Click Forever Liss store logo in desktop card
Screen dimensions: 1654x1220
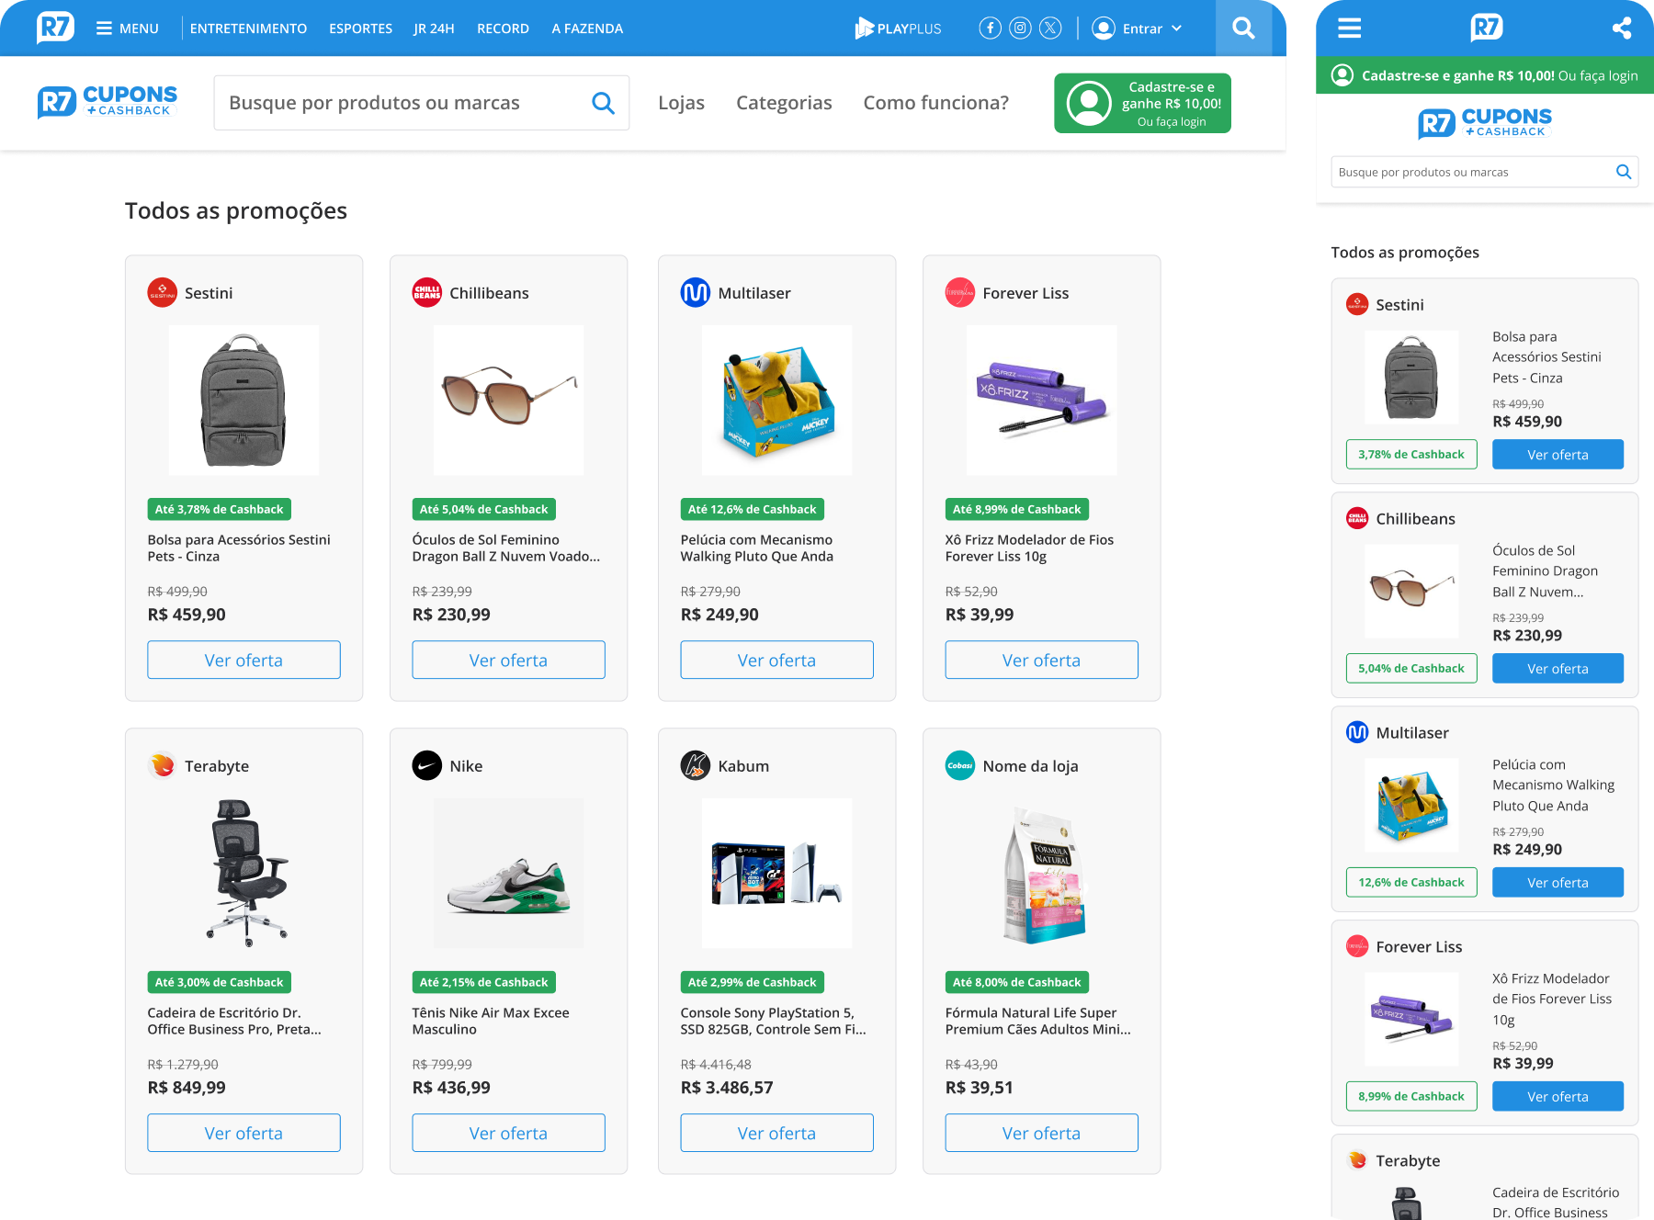(x=960, y=293)
